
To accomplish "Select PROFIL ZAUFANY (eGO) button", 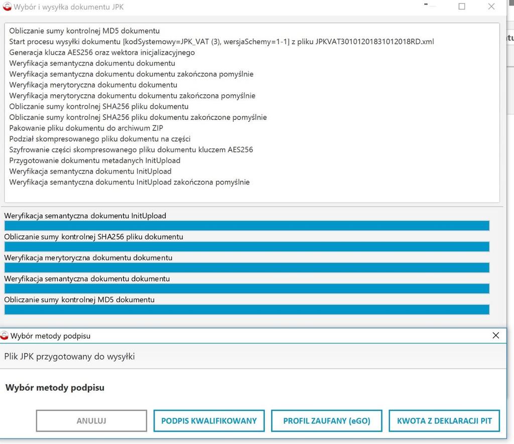I will (x=326, y=420).
